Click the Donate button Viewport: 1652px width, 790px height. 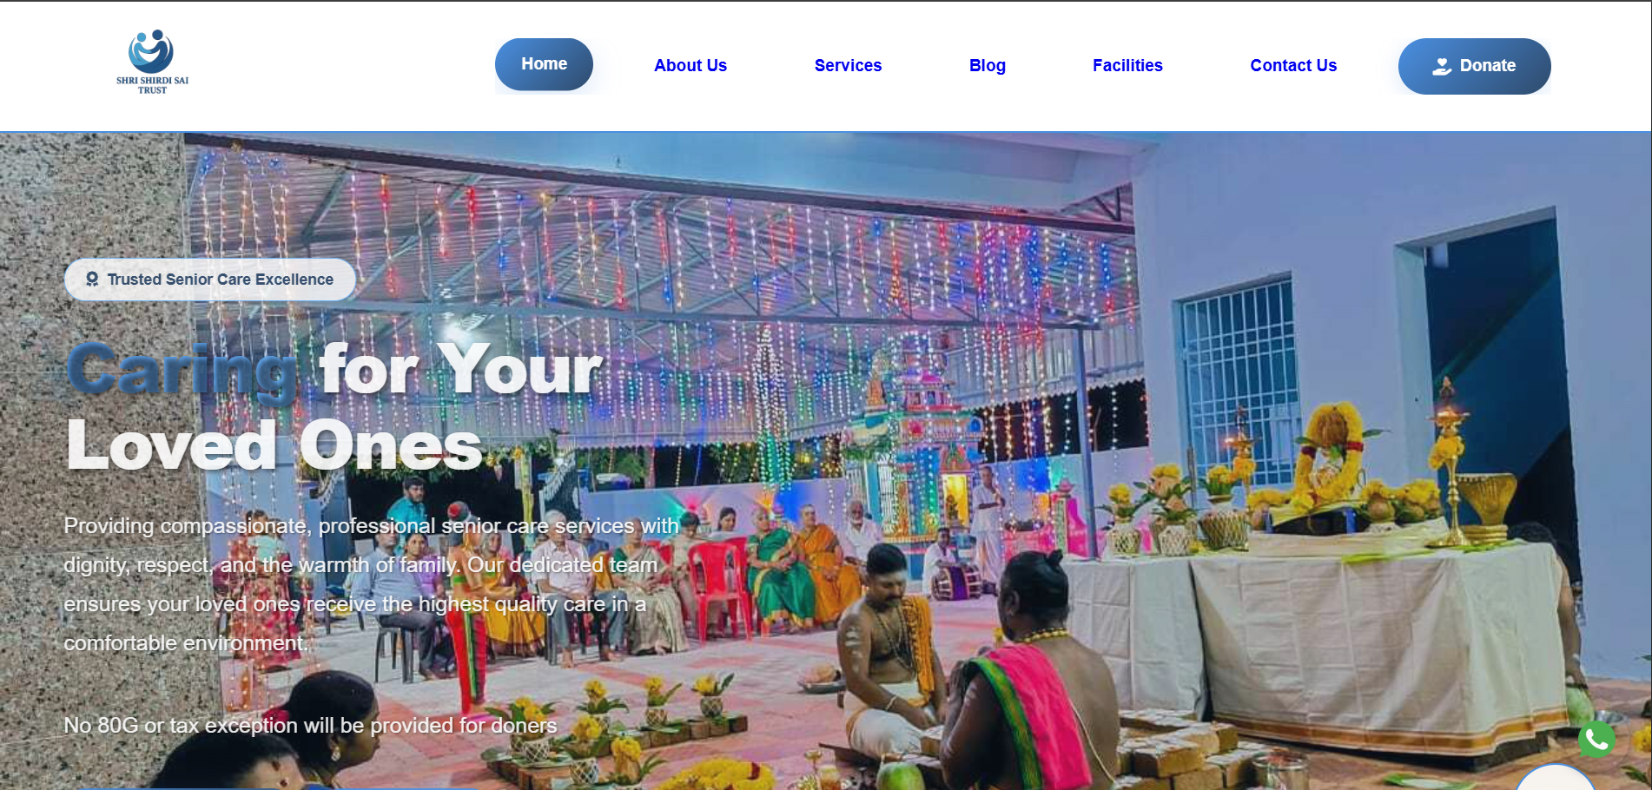[x=1474, y=66]
